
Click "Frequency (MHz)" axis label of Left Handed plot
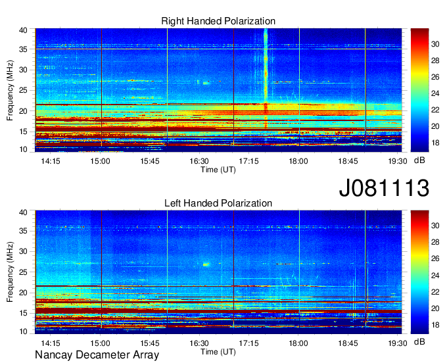pyautogui.click(x=10, y=272)
